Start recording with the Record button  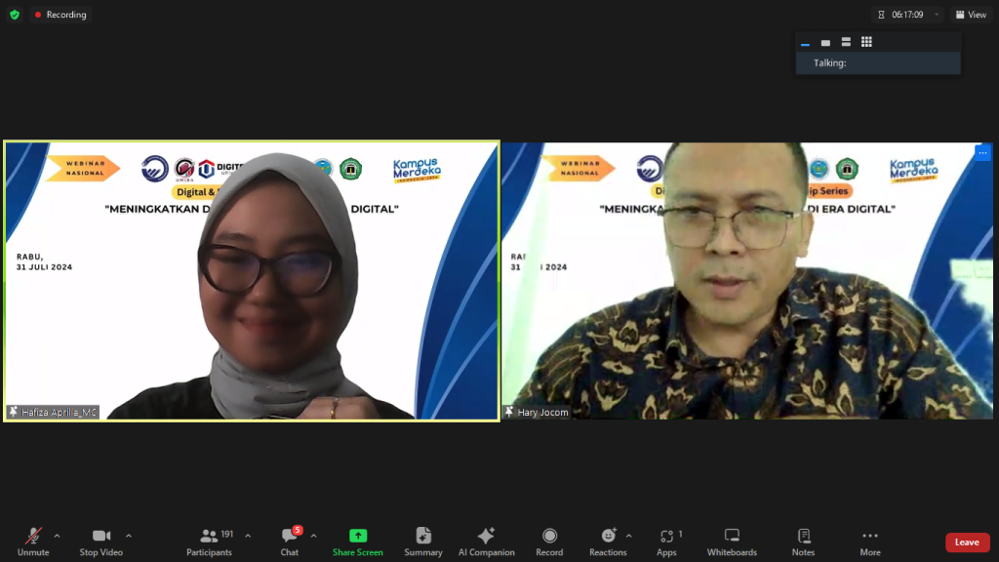(x=549, y=542)
